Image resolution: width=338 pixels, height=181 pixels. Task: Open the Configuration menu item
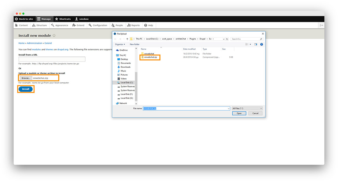coord(98,25)
